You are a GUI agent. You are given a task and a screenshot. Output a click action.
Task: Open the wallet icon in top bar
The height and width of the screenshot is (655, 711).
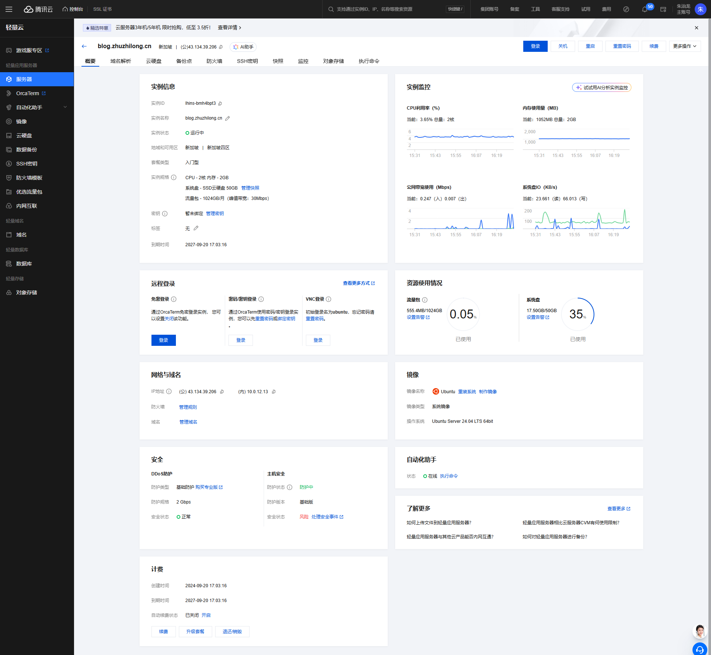click(x=663, y=9)
